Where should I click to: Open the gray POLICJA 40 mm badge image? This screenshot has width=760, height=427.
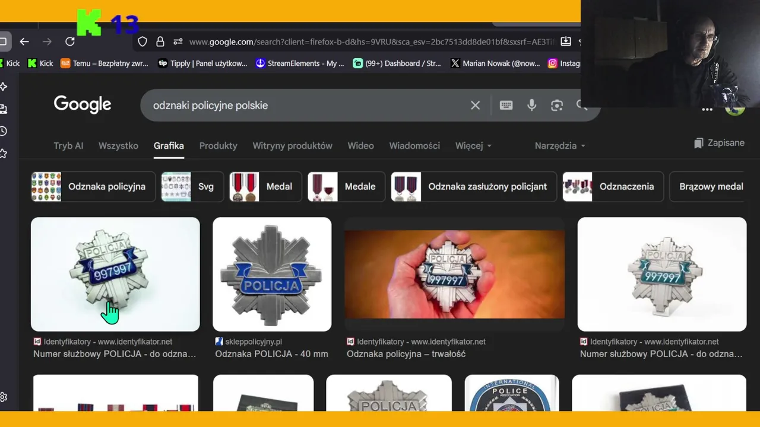click(272, 274)
